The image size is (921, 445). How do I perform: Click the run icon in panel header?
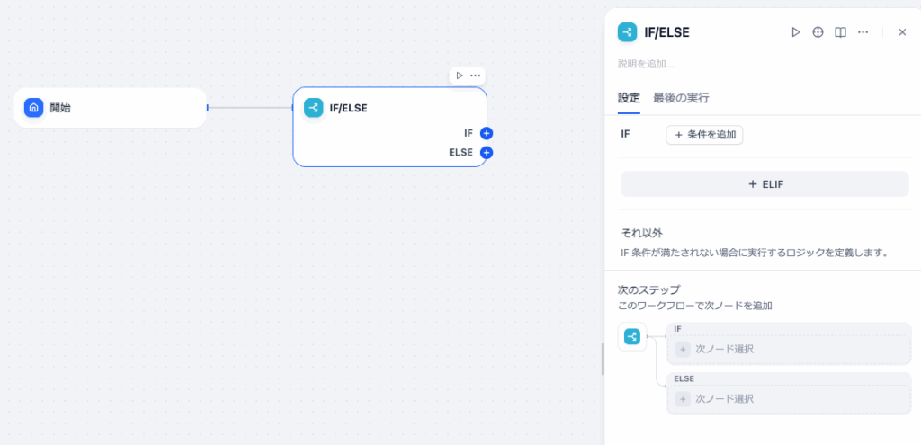click(x=795, y=32)
